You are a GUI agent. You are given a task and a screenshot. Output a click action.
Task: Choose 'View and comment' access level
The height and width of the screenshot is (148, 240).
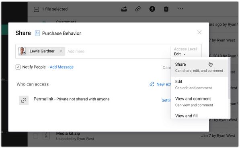coord(199,102)
